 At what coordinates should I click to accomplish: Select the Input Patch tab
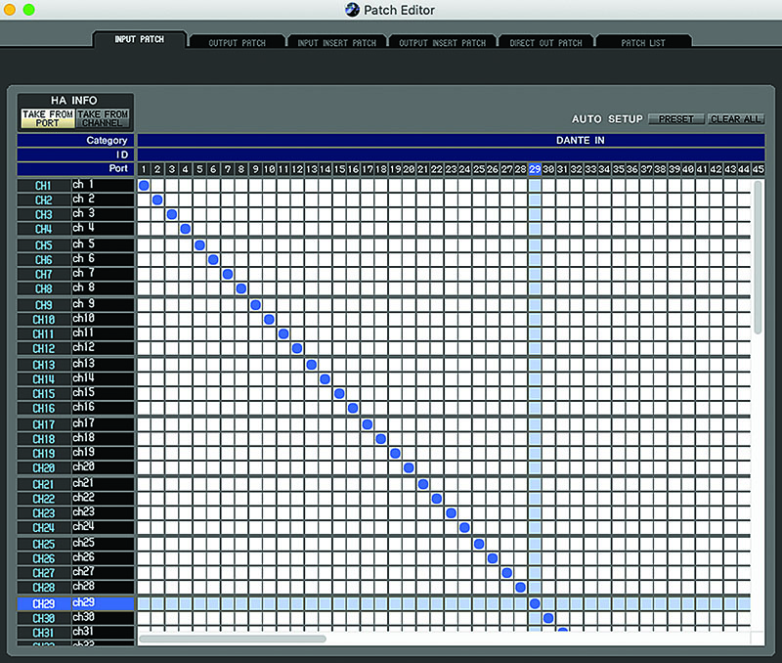pyautogui.click(x=139, y=39)
